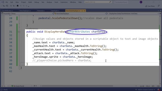Open the Build menu
Image resolution: width=162 pixels, height=91 pixels.
pyautogui.click(x=30, y=2)
